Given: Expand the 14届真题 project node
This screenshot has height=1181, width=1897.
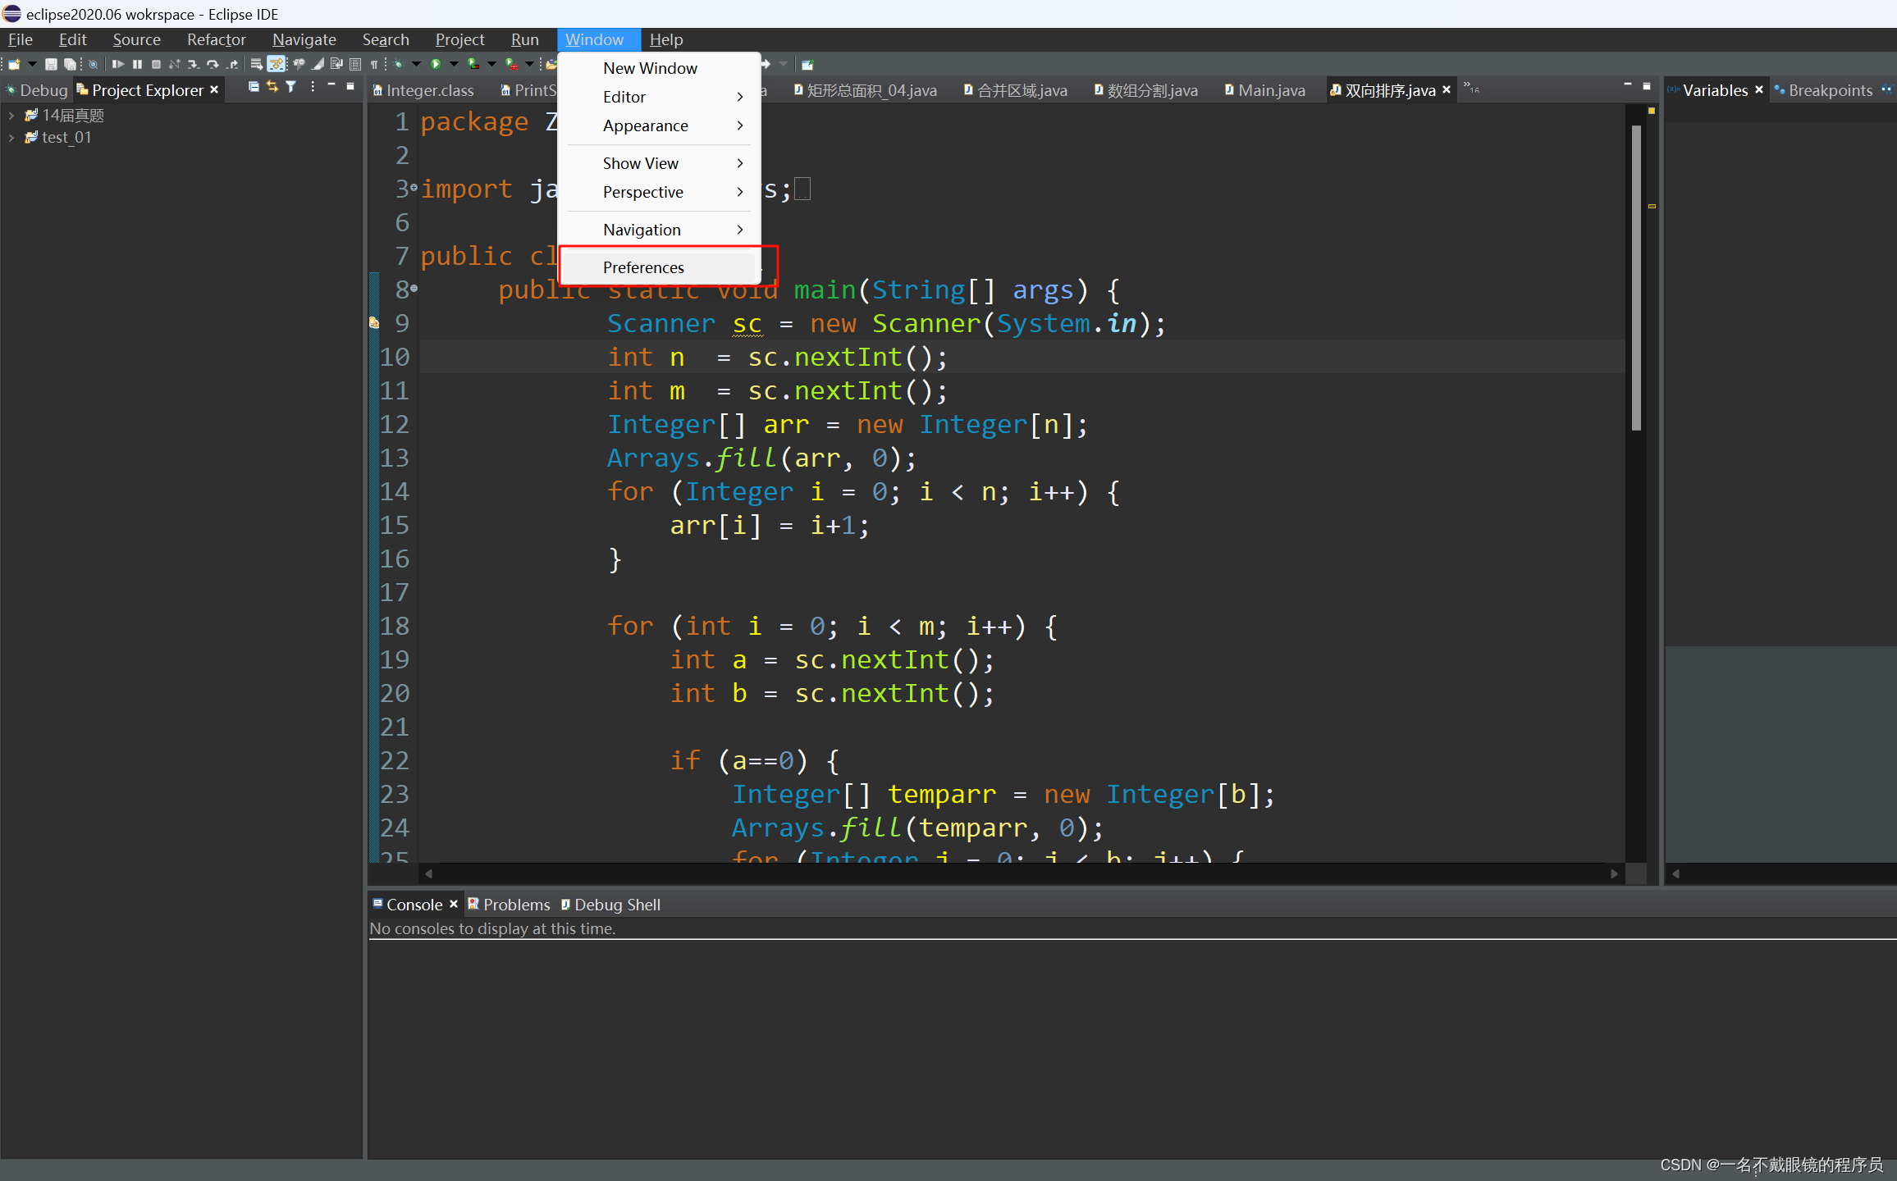Looking at the screenshot, I should [11, 116].
